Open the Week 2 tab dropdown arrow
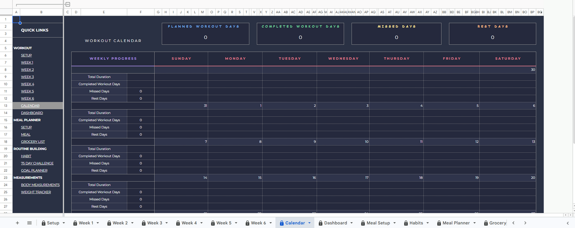 [x=133, y=223]
